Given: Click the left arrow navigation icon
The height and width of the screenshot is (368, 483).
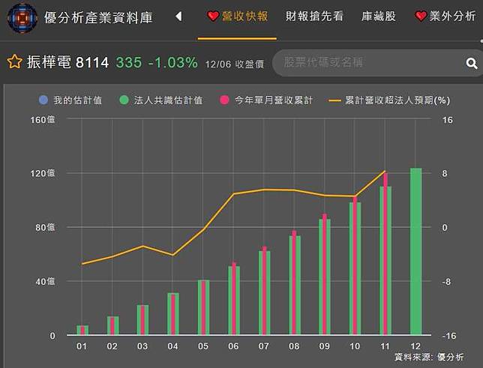Looking at the screenshot, I should 178,16.
